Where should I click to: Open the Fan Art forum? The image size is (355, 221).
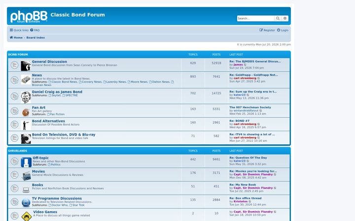point(38,108)
